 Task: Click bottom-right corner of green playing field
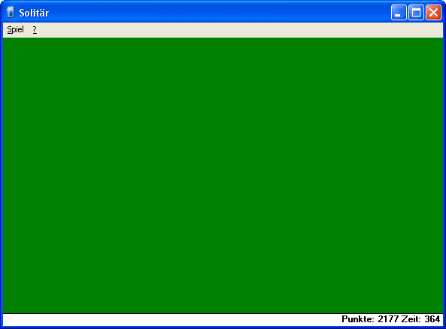click(x=442, y=312)
